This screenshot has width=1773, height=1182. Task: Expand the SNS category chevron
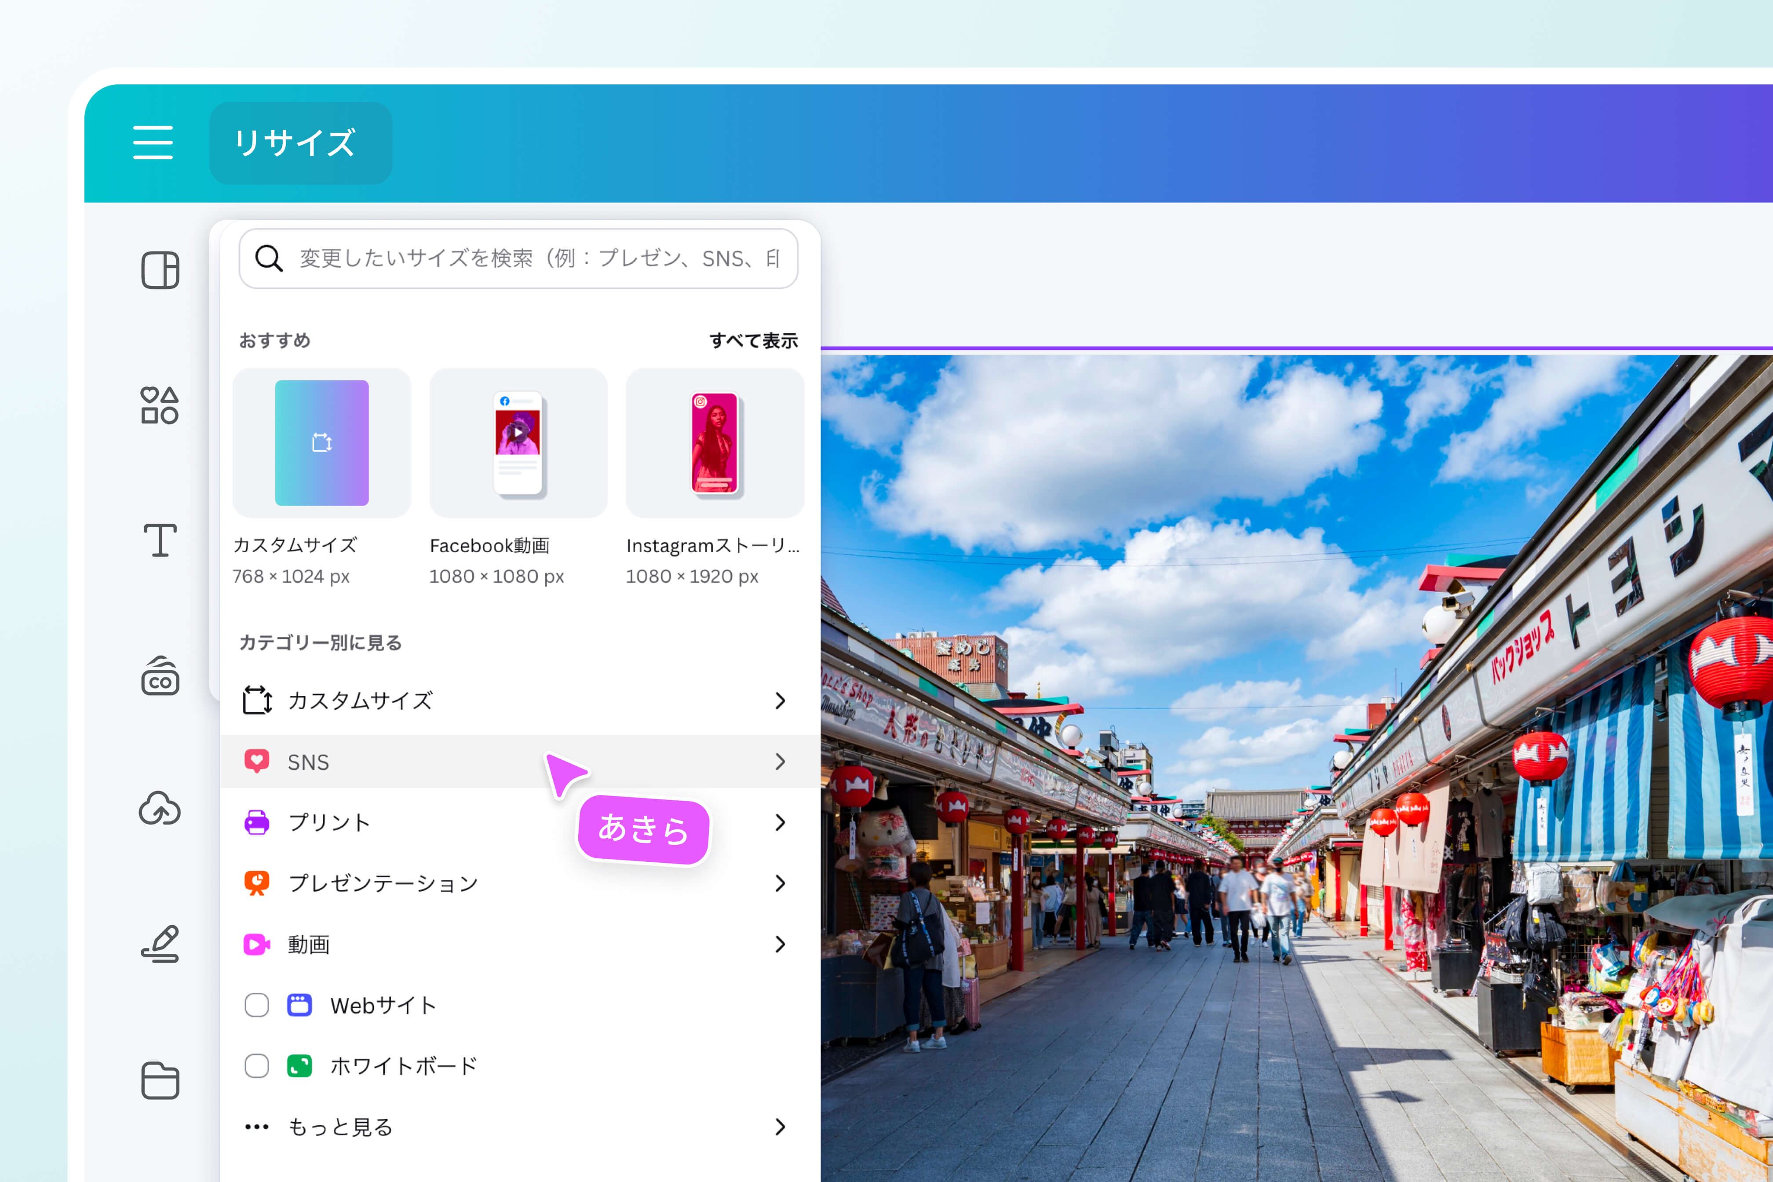click(780, 761)
